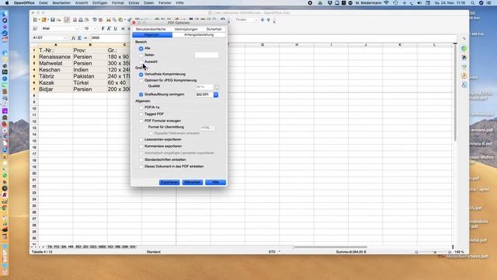Check Kommentare exportieren

[141, 146]
